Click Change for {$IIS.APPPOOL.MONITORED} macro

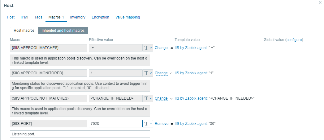tap(161, 73)
